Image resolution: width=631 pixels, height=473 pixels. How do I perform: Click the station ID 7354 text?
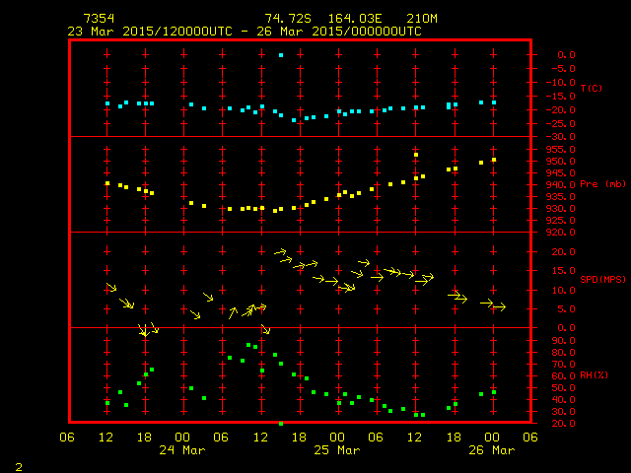tap(99, 19)
